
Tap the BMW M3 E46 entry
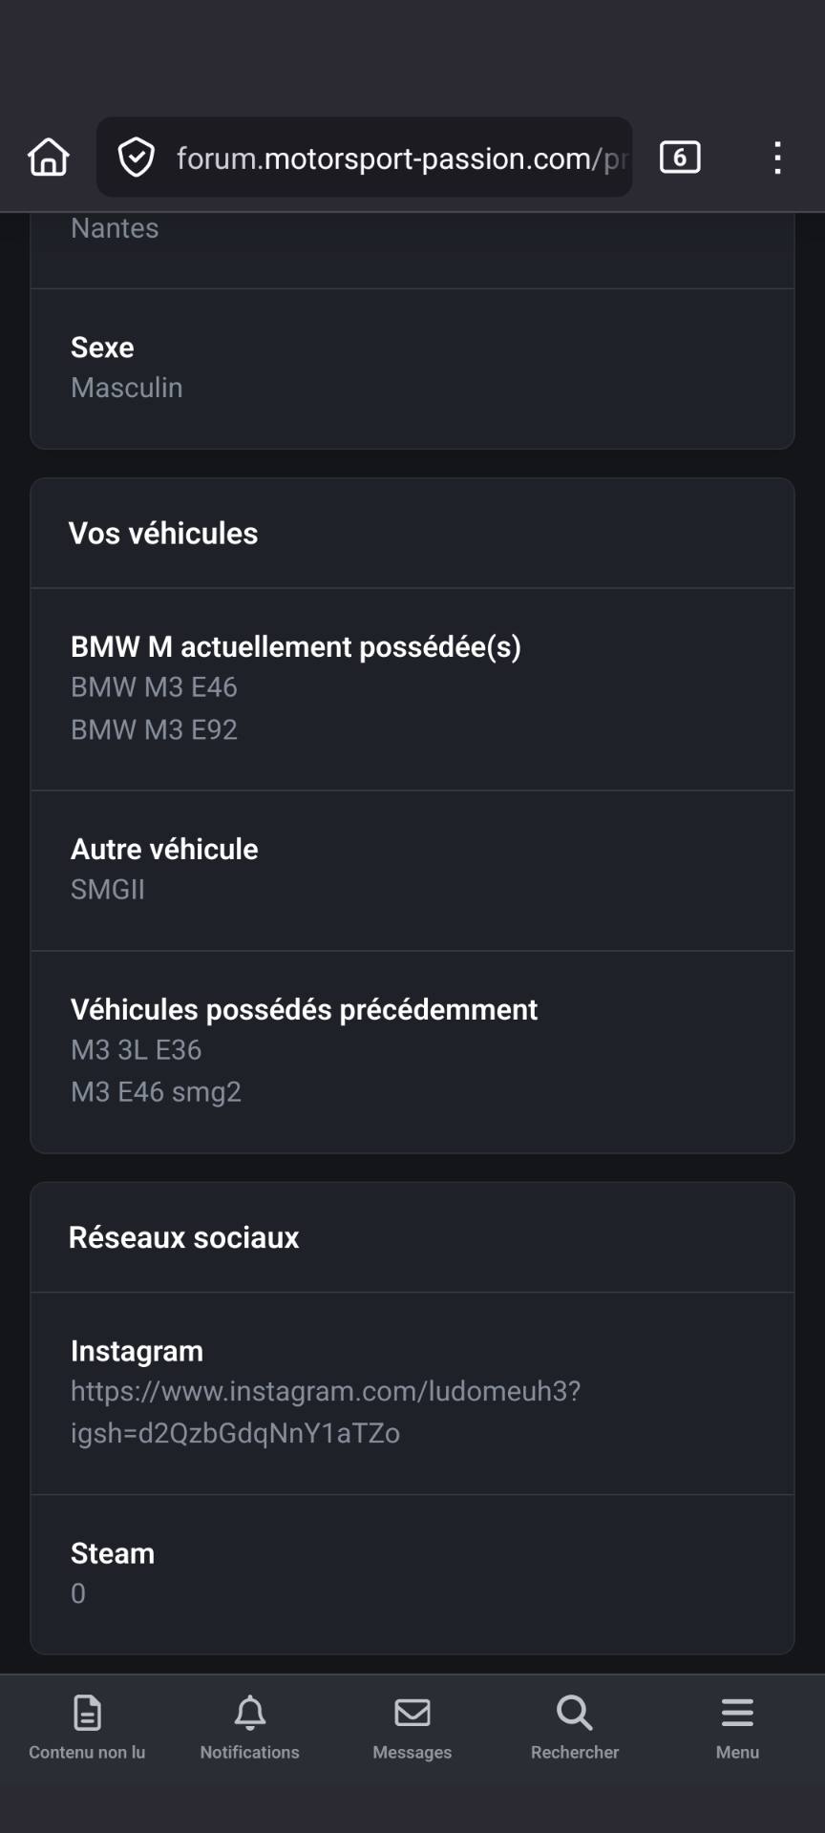click(154, 687)
